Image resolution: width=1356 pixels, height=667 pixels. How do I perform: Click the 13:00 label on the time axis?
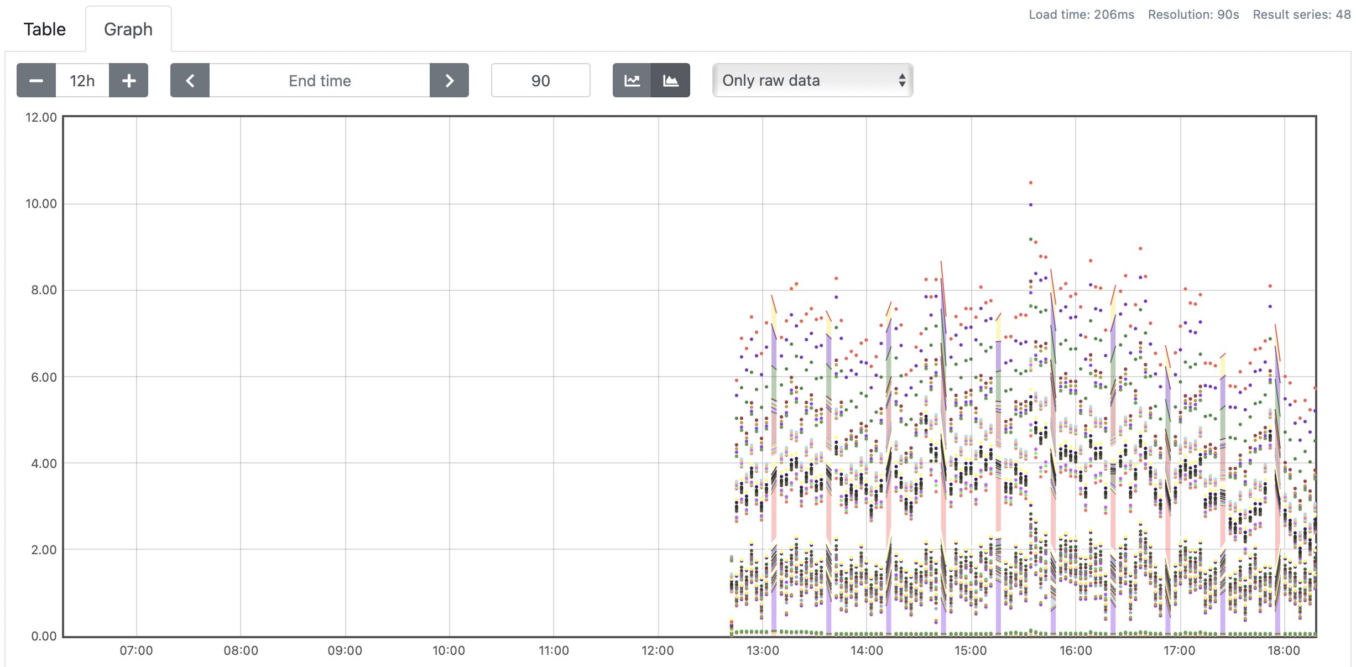[762, 650]
